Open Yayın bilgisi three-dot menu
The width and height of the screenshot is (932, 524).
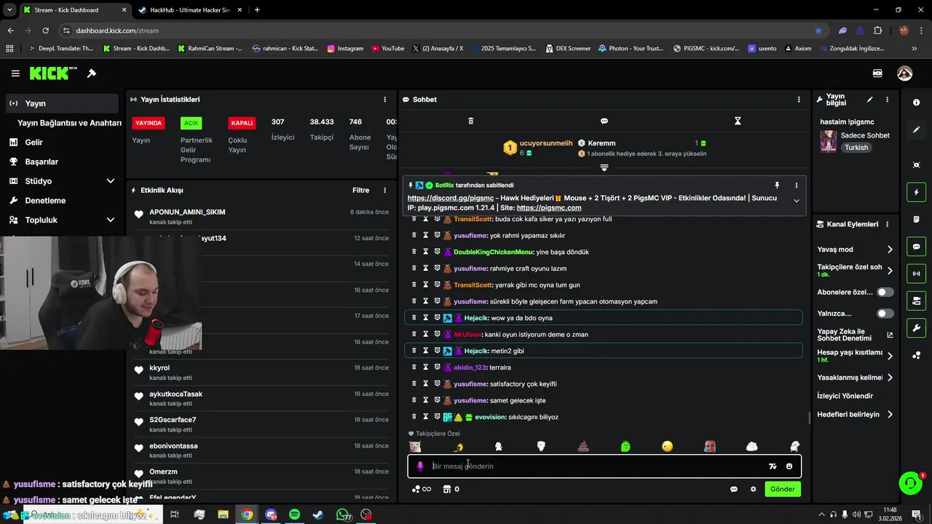tap(887, 100)
